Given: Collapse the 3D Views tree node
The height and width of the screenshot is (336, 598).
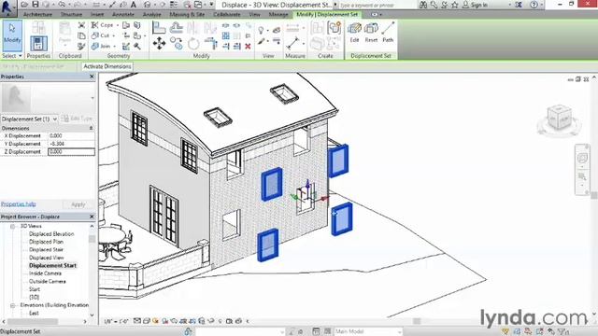Looking at the screenshot, I should tap(12, 226).
